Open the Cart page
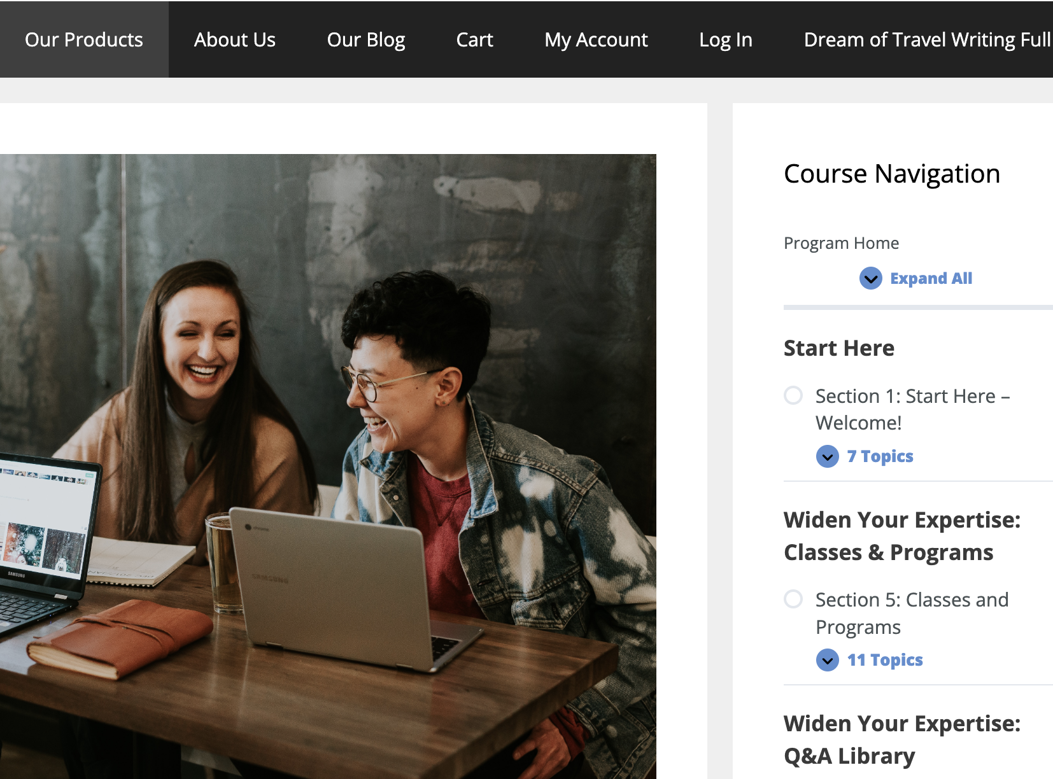Viewport: 1053px width, 779px height. (x=474, y=39)
